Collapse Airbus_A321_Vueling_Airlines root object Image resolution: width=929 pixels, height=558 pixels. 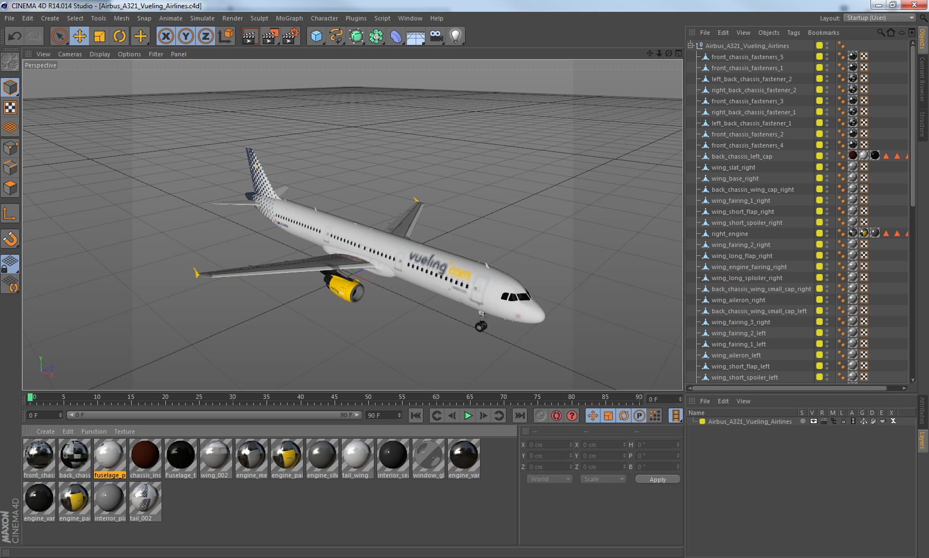coord(691,46)
